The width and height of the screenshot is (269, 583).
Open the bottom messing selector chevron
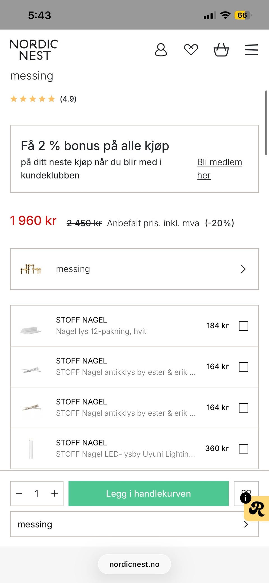click(x=246, y=524)
